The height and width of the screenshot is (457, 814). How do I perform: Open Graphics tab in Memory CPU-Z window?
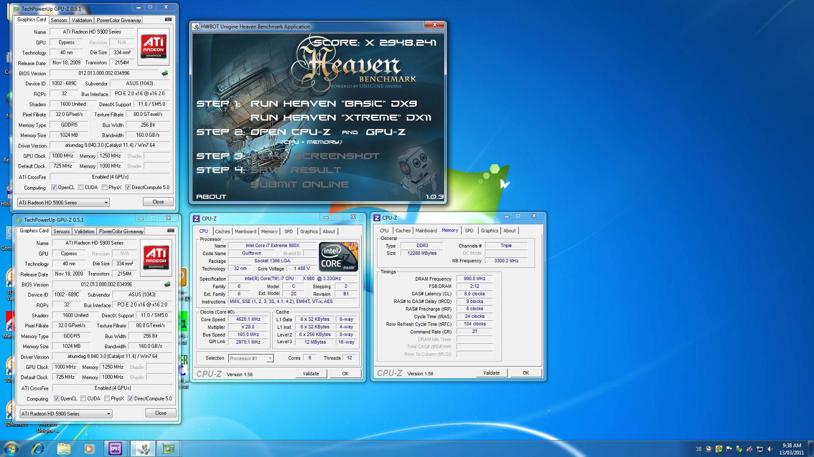click(x=489, y=230)
